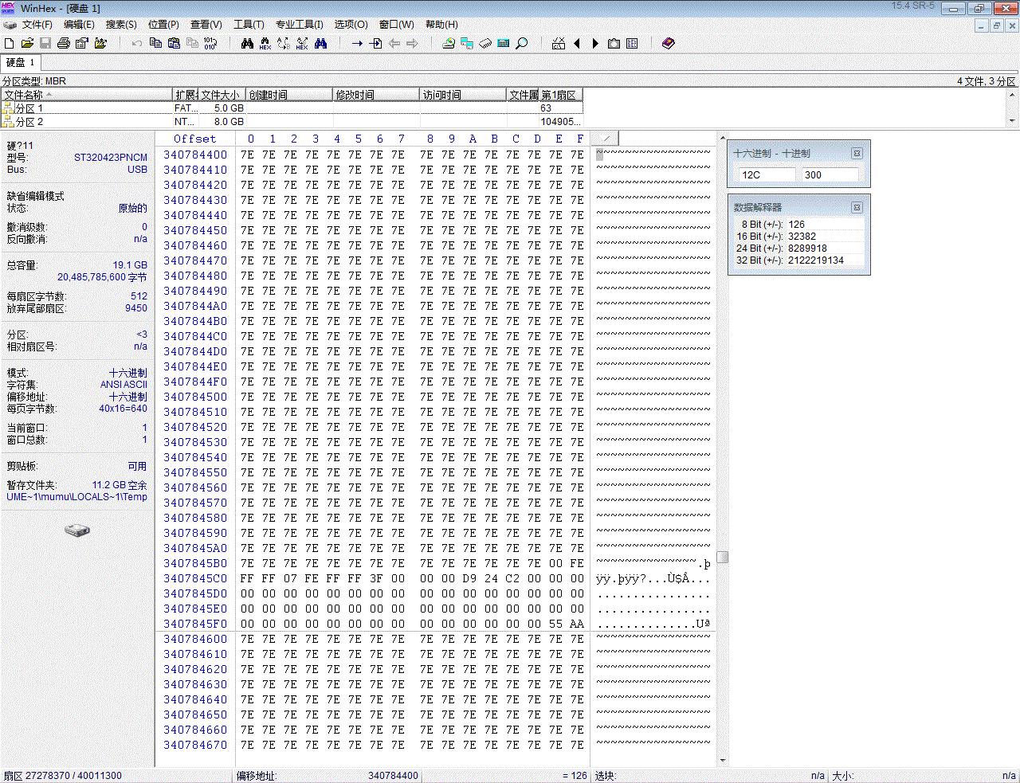Click the partition list scroll down arrow
1020x783 pixels.
tap(1013, 121)
